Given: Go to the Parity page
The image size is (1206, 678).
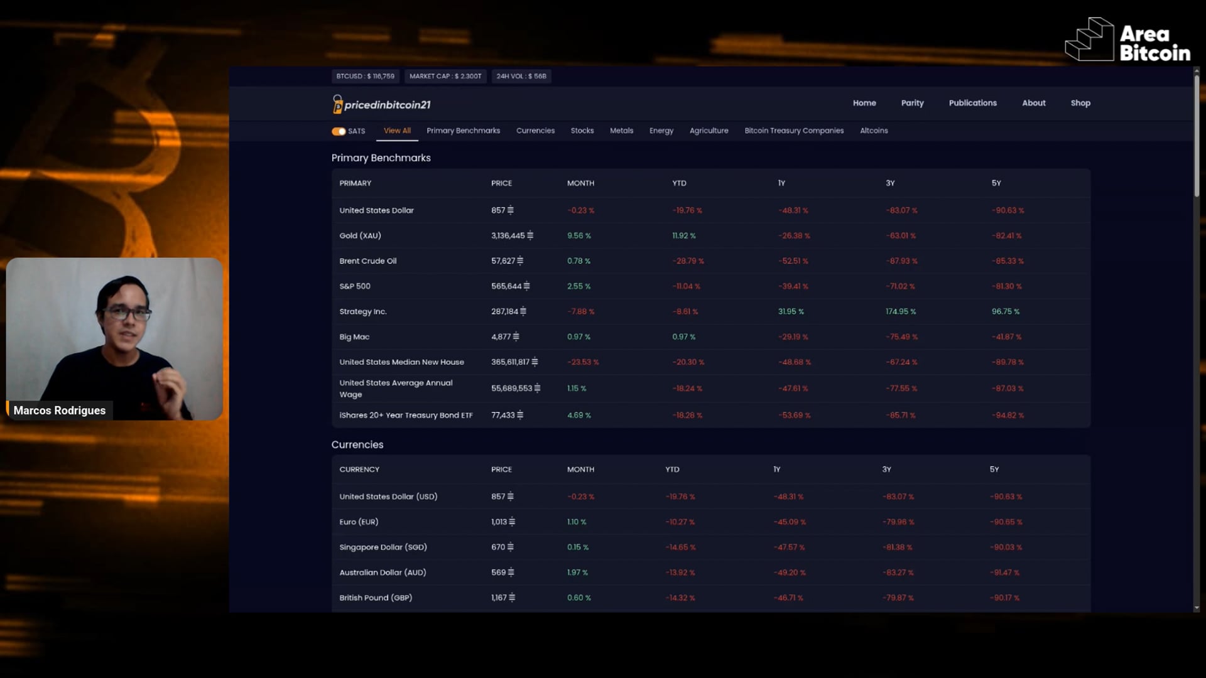Looking at the screenshot, I should 912,103.
